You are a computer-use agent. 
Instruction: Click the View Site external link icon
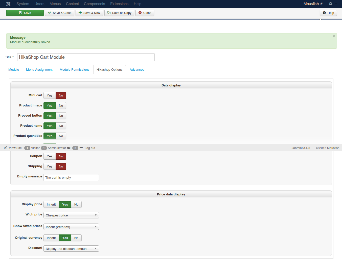5,148
